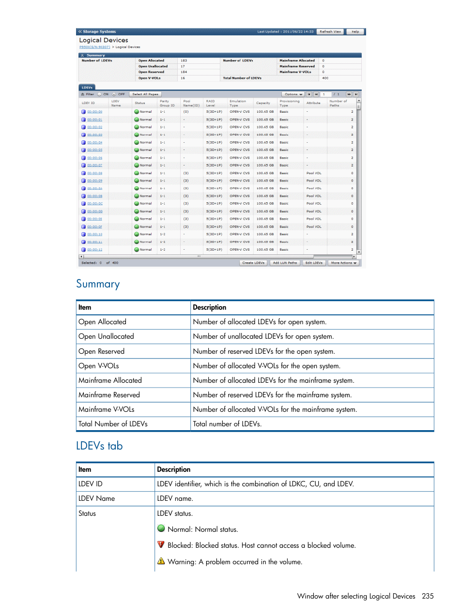462x615 pixels.
Task: Click the Edit LDEVs button
Action: point(314,263)
